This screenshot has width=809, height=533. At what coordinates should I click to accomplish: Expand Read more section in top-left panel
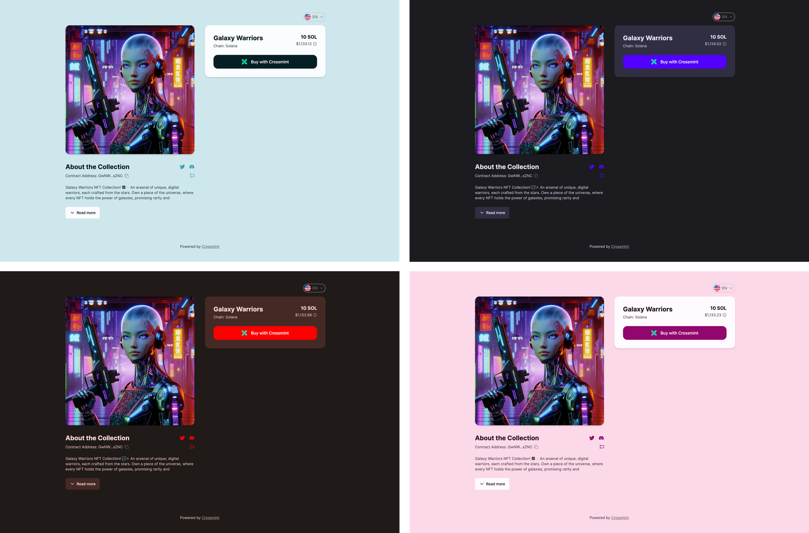[x=82, y=213]
